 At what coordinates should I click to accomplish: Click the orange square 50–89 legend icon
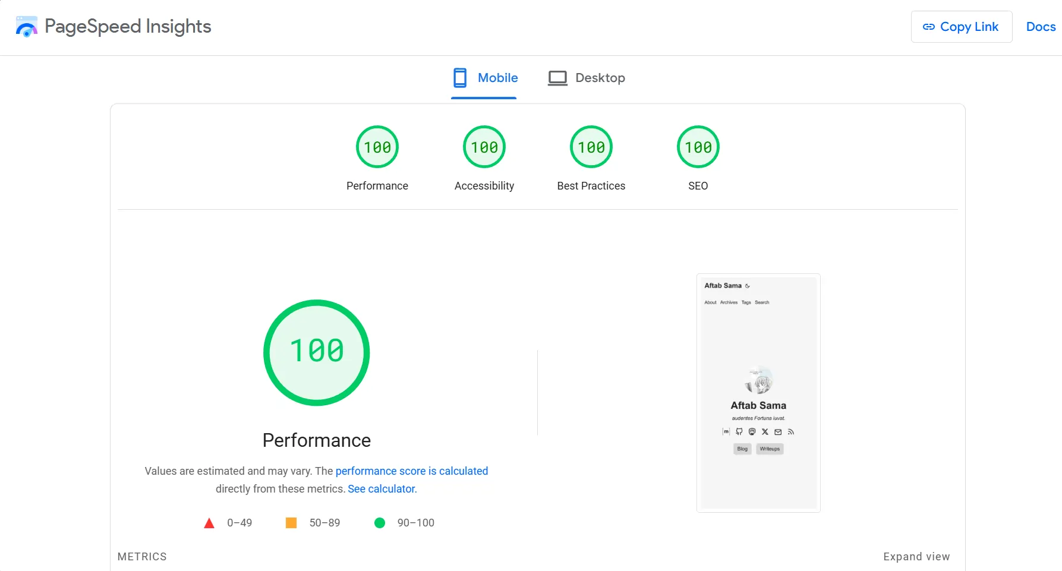pyautogui.click(x=291, y=523)
